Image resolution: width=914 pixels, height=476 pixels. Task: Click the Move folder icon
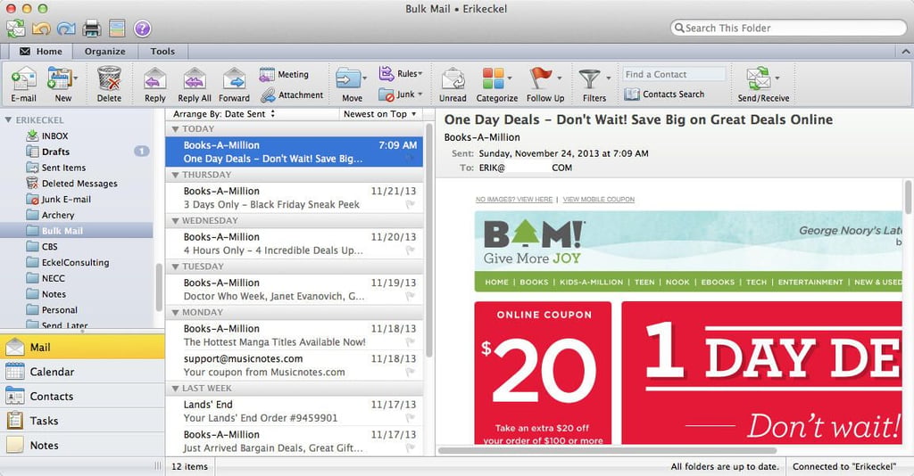[349, 78]
